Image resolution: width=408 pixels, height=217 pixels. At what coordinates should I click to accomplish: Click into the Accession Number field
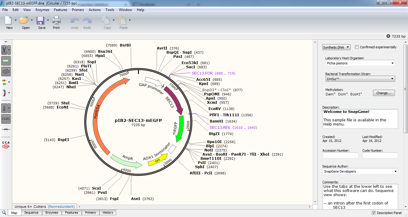[340, 155]
